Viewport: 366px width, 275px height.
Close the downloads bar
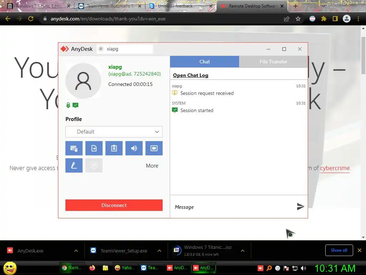360,250
